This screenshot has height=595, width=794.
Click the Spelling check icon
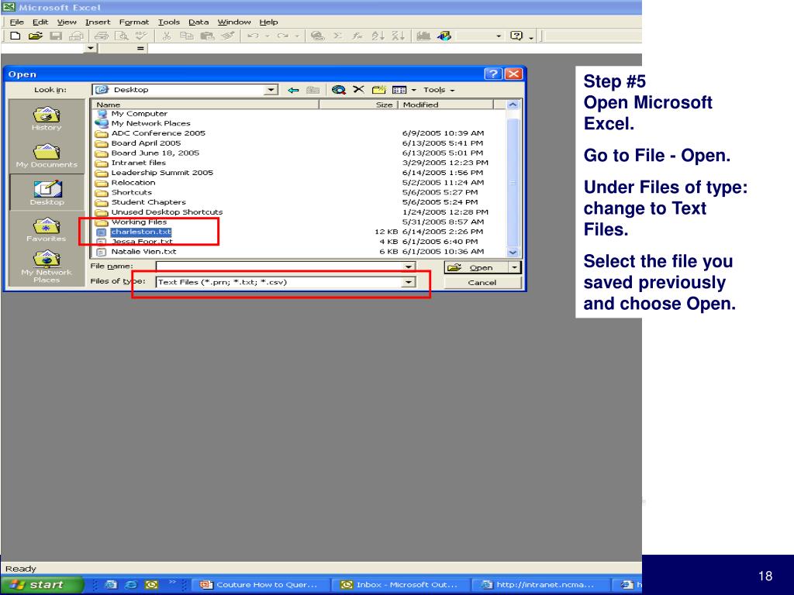tap(141, 36)
